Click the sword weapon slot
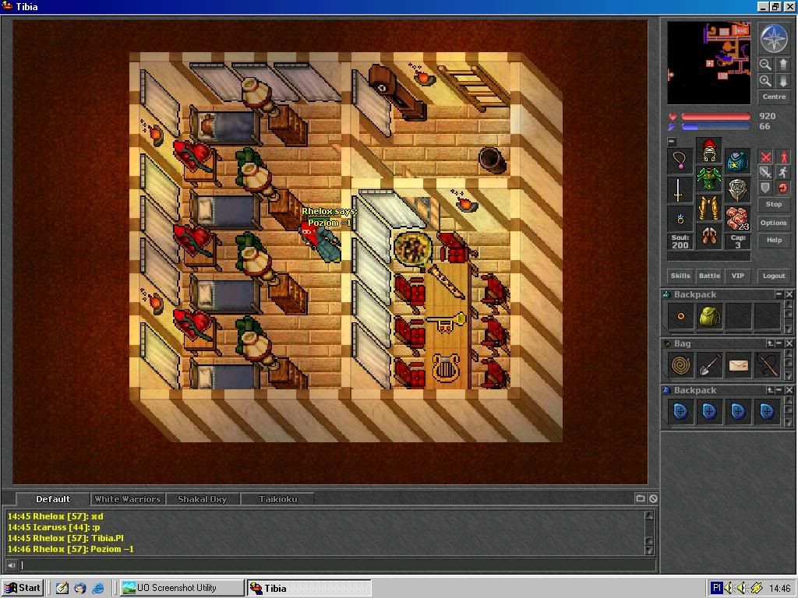Viewport: 798px width, 598px height. coord(680,190)
